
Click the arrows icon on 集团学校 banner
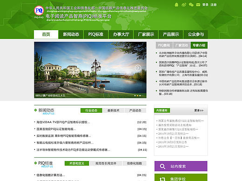(x=162, y=179)
